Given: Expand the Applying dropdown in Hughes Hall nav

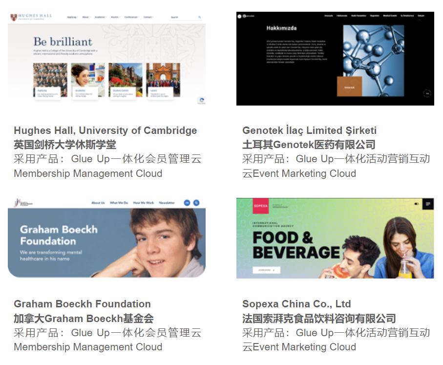Looking at the screenshot, I should point(72,17).
